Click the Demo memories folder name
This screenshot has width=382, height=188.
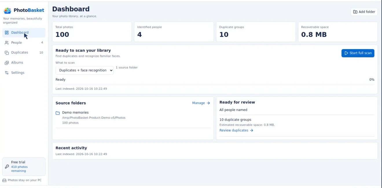(x=75, y=113)
